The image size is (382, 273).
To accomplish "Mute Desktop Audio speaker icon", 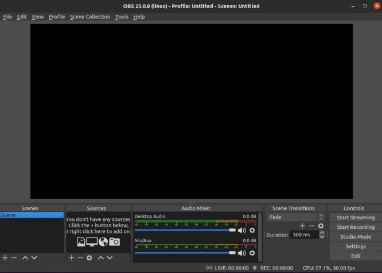I will 241,231.
